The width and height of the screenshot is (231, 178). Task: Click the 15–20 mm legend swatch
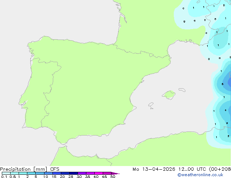click(x=57, y=173)
